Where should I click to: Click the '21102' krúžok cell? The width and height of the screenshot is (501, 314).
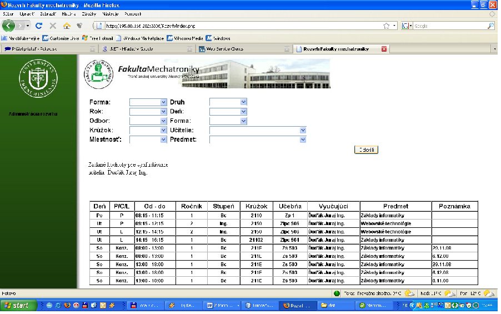(x=256, y=240)
